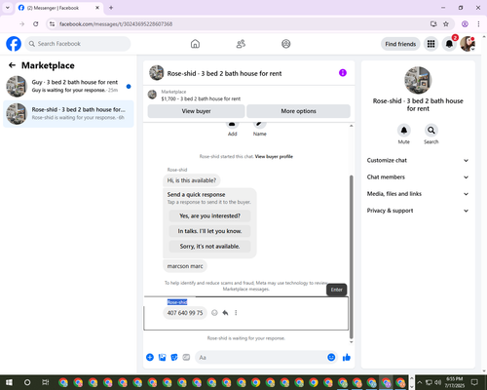The image size is (487, 390).
Task: Send quick response Yes, are you interested?
Action: pos(209,215)
